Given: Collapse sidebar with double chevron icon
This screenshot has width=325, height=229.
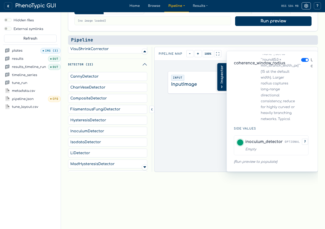Looking at the screenshot, I should tap(8, 6).
